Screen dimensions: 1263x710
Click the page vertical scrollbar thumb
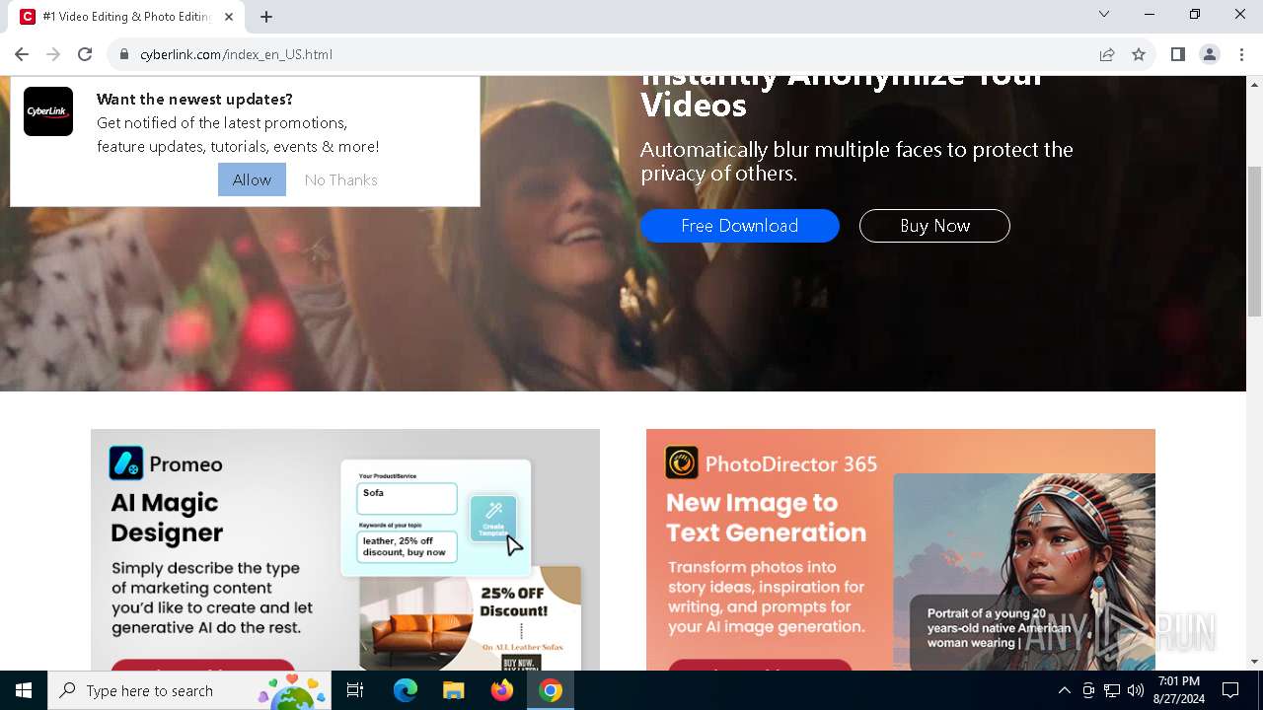point(1254,242)
